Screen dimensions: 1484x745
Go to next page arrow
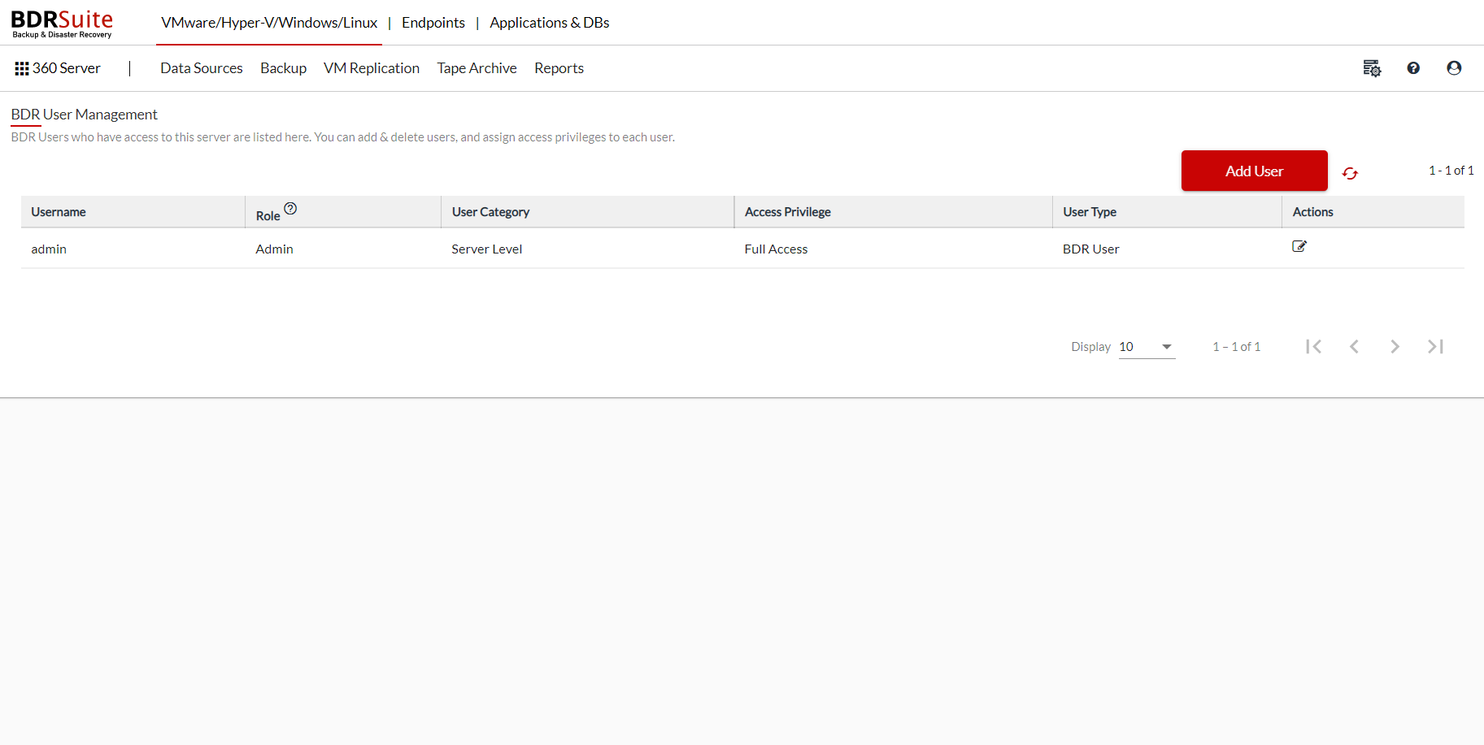(1395, 346)
